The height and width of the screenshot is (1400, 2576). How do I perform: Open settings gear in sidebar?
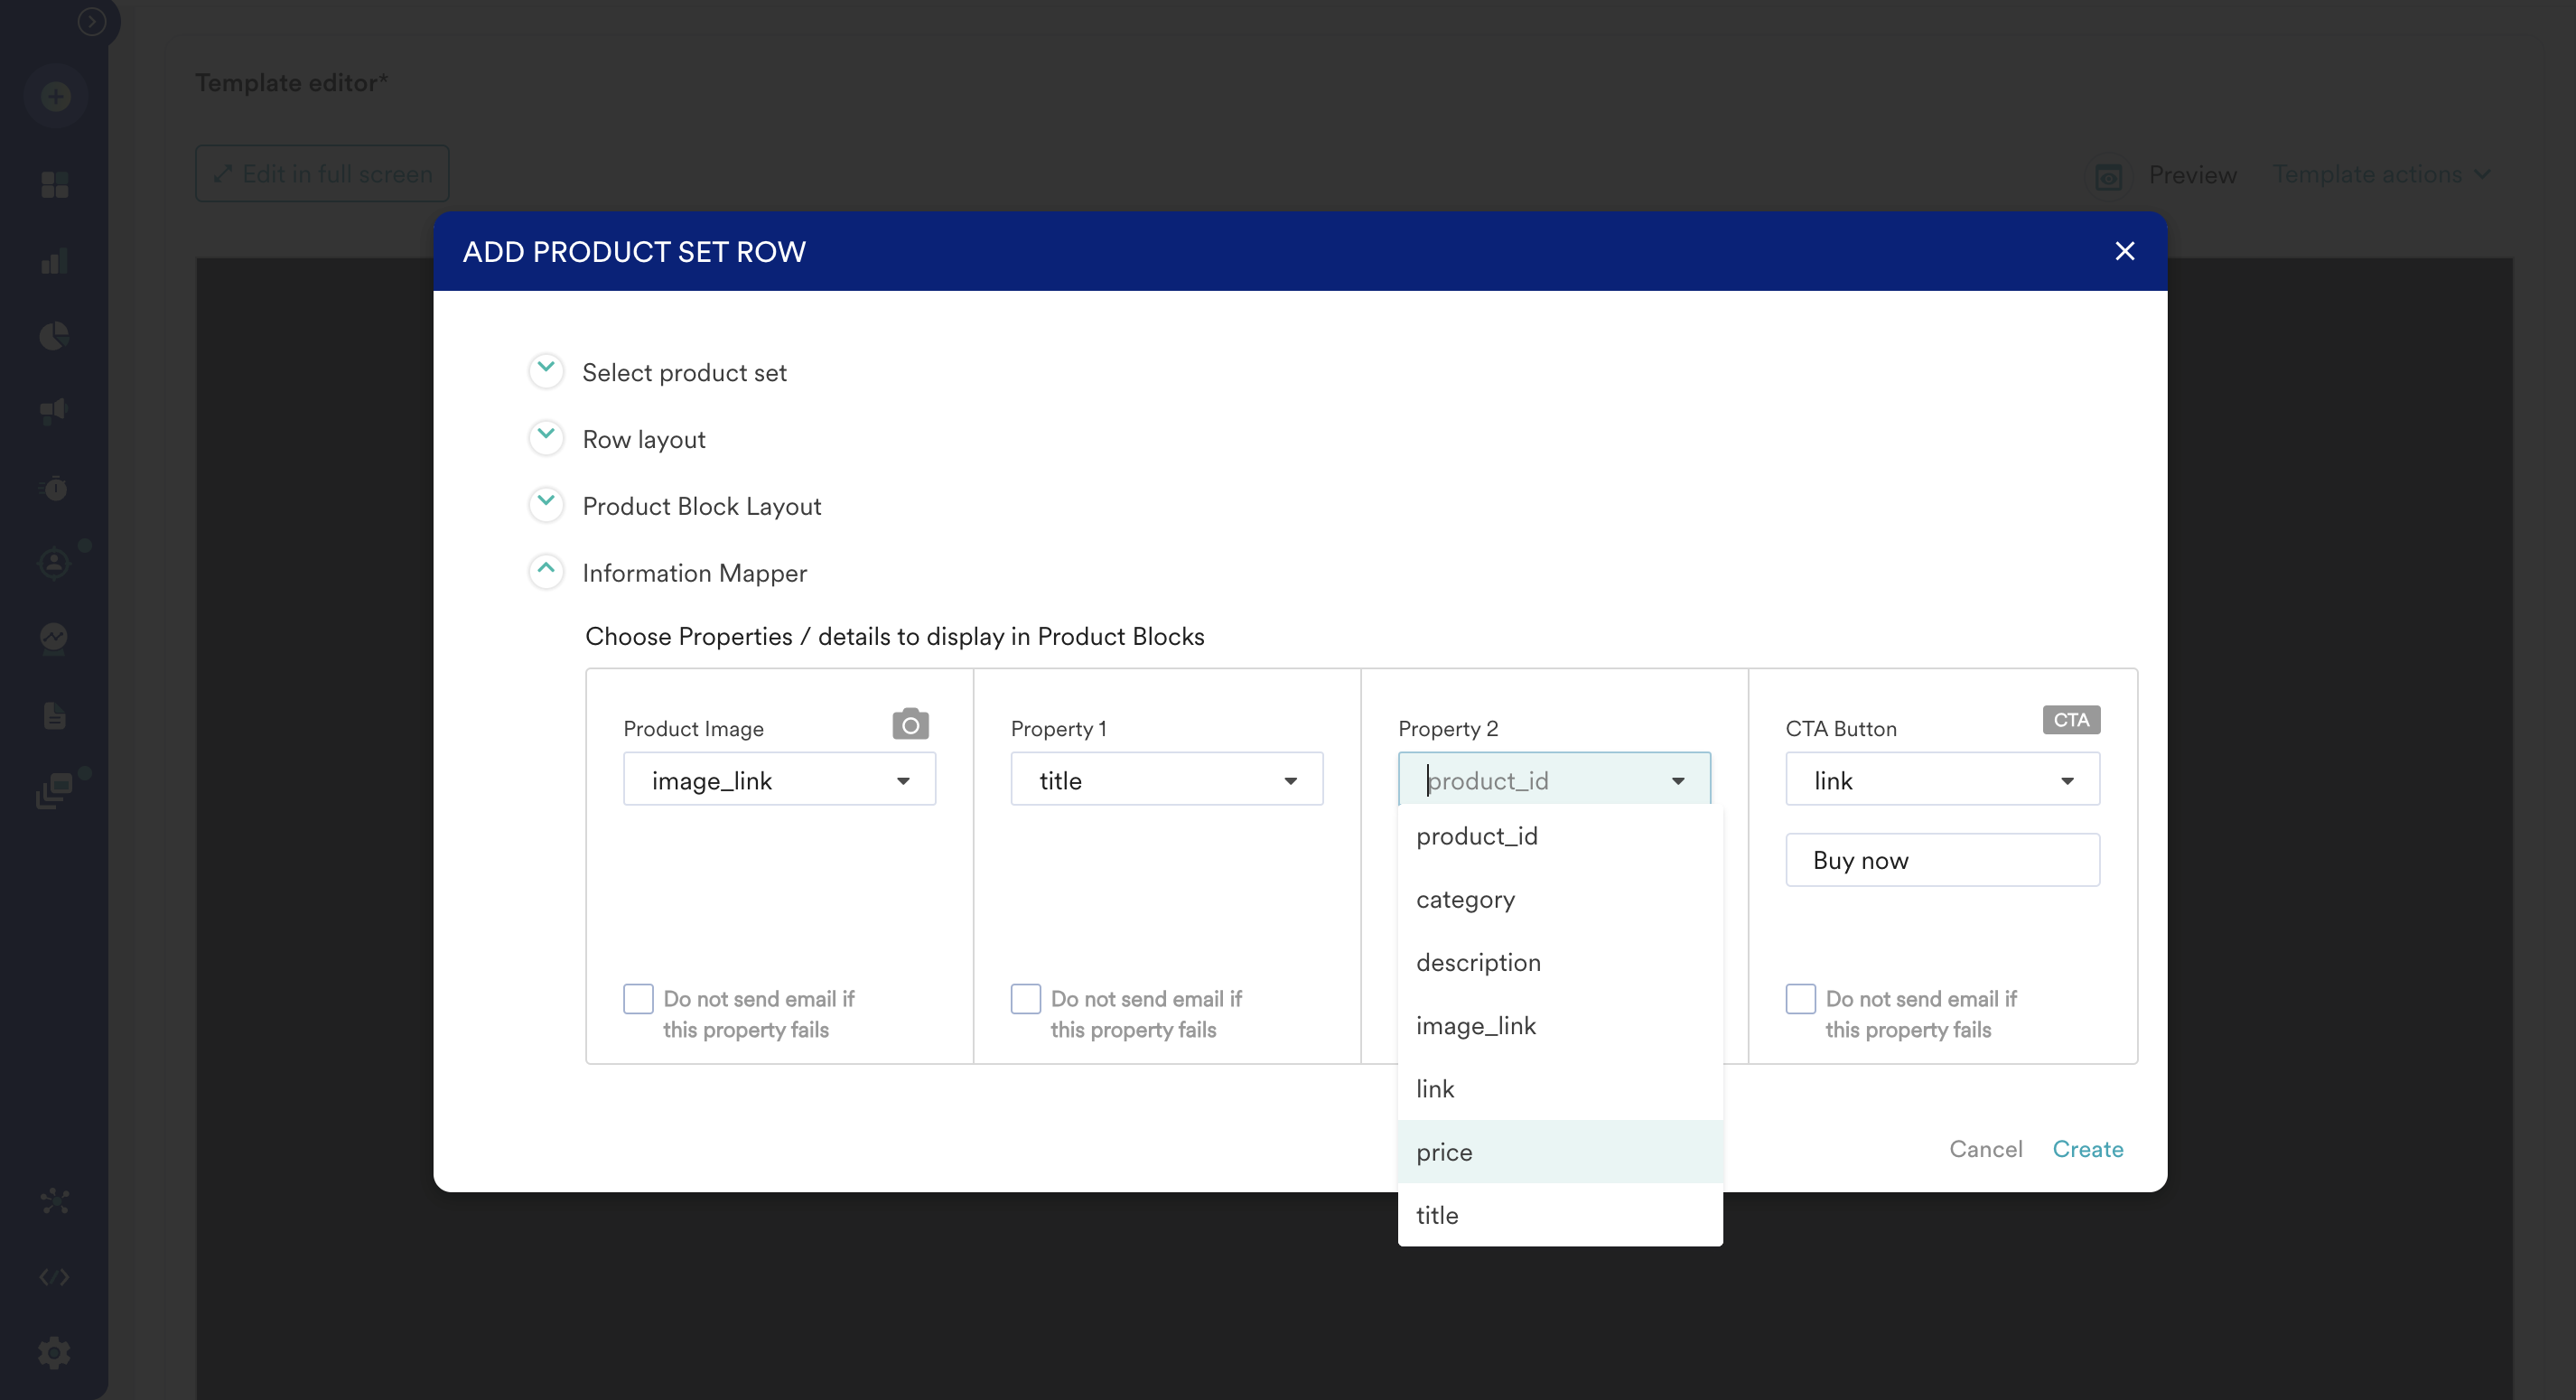pos(54,1353)
